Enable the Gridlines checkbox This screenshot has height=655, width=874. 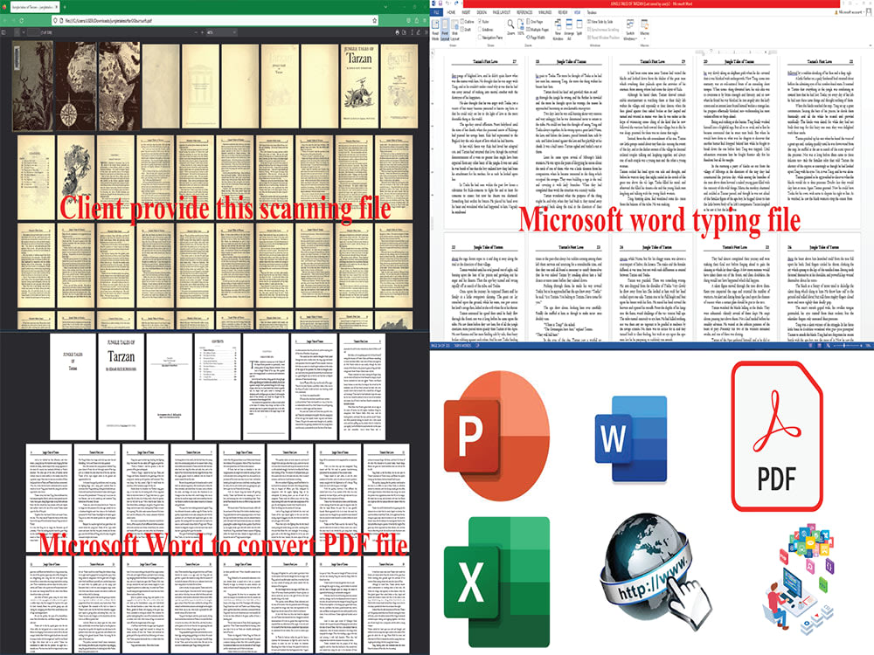[x=486, y=30]
